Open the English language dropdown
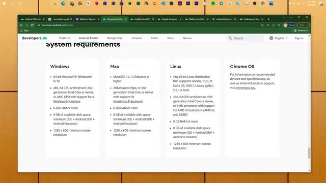This screenshot has height=183, width=326. (x=281, y=38)
